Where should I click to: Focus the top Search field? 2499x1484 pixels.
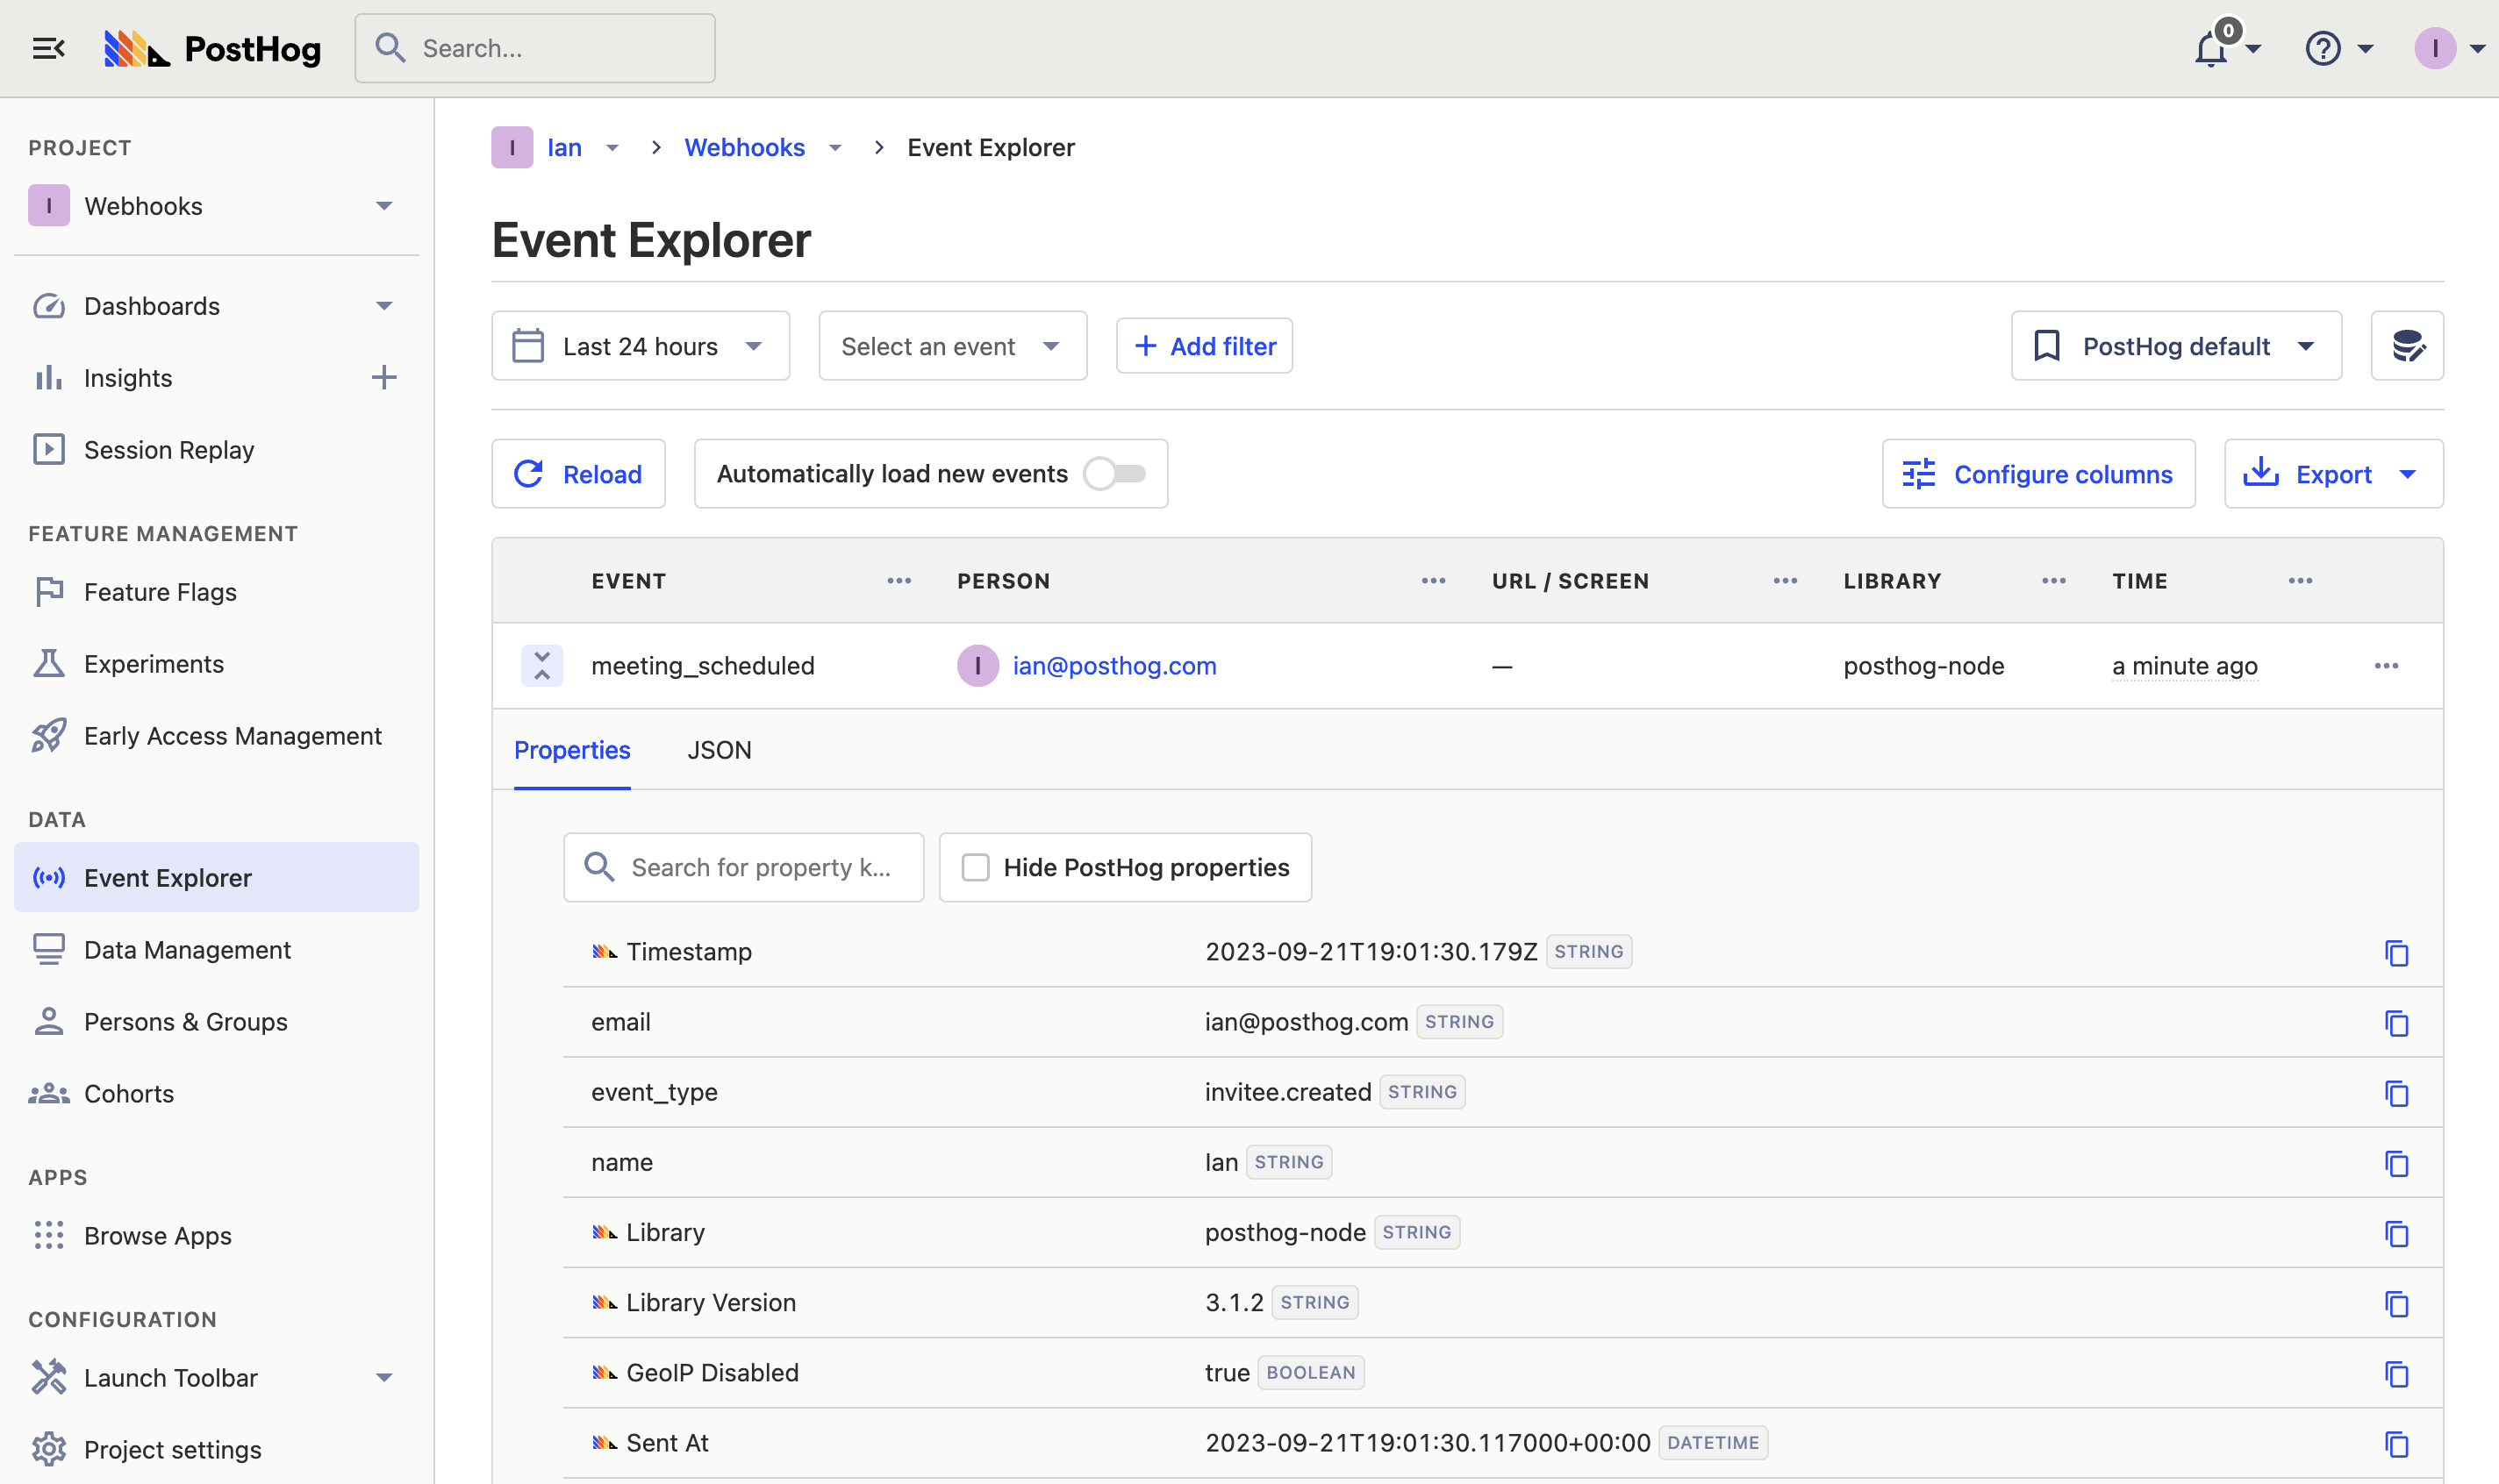[x=535, y=48]
